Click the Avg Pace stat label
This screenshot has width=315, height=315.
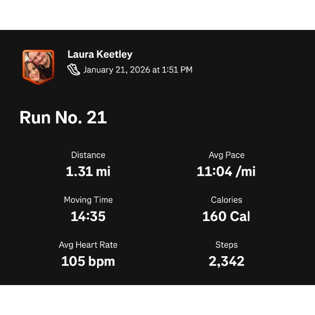[x=226, y=155]
